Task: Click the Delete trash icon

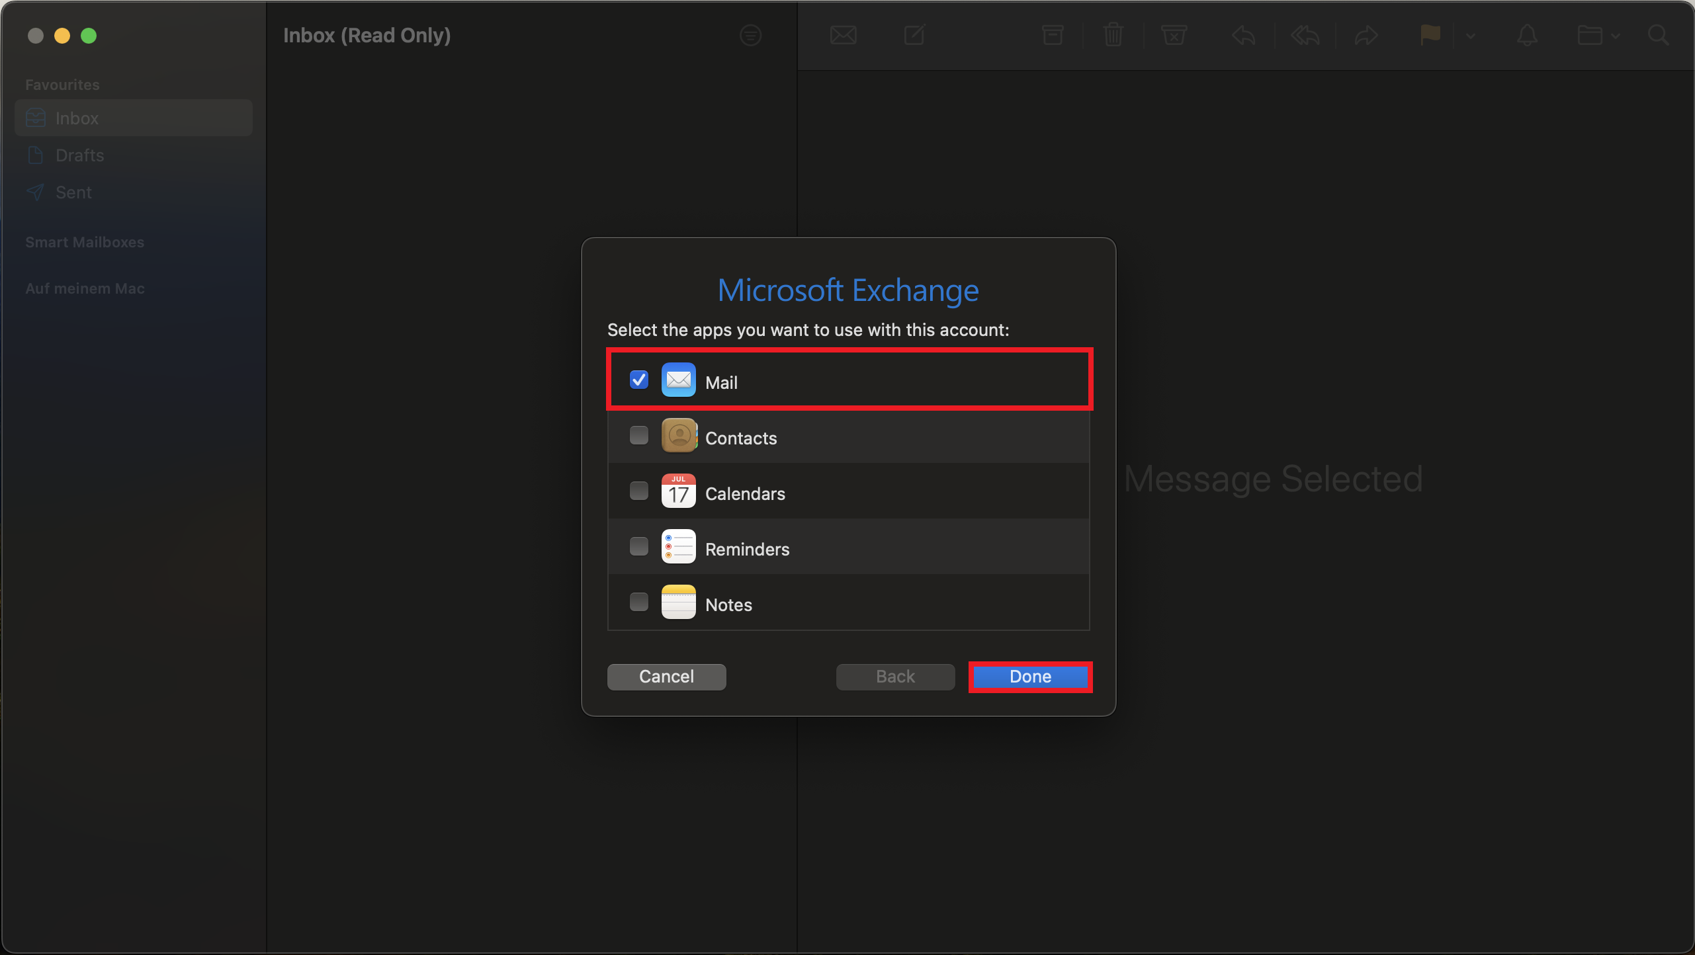Action: click(1113, 35)
